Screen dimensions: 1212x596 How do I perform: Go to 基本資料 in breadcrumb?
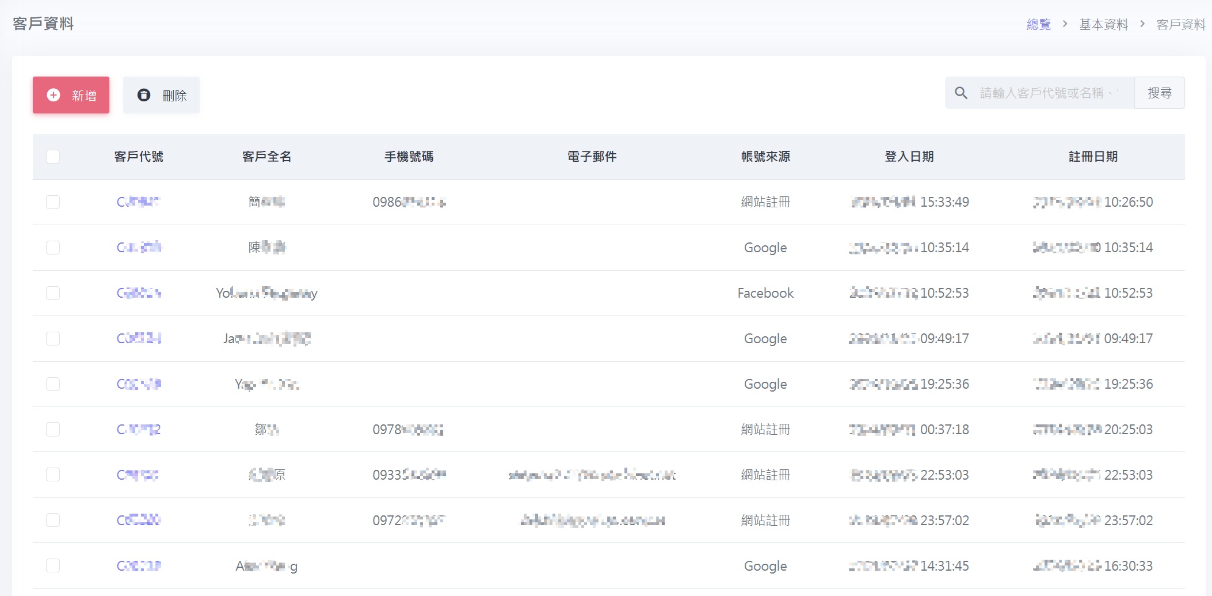tap(1103, 24)
